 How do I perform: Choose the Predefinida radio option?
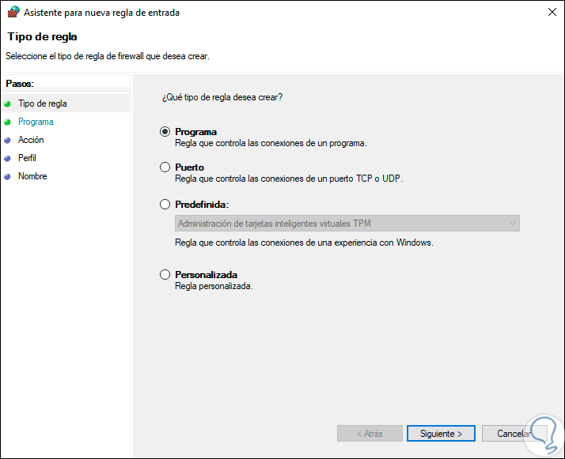(165, 205)
